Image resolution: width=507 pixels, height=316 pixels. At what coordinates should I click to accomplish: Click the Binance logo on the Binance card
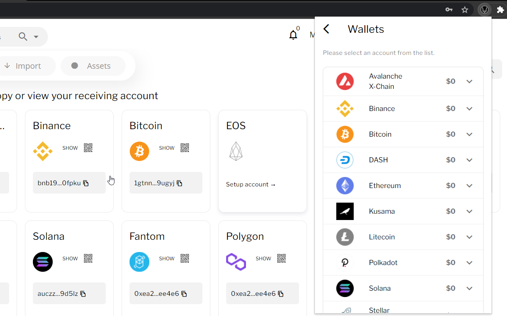43,151
